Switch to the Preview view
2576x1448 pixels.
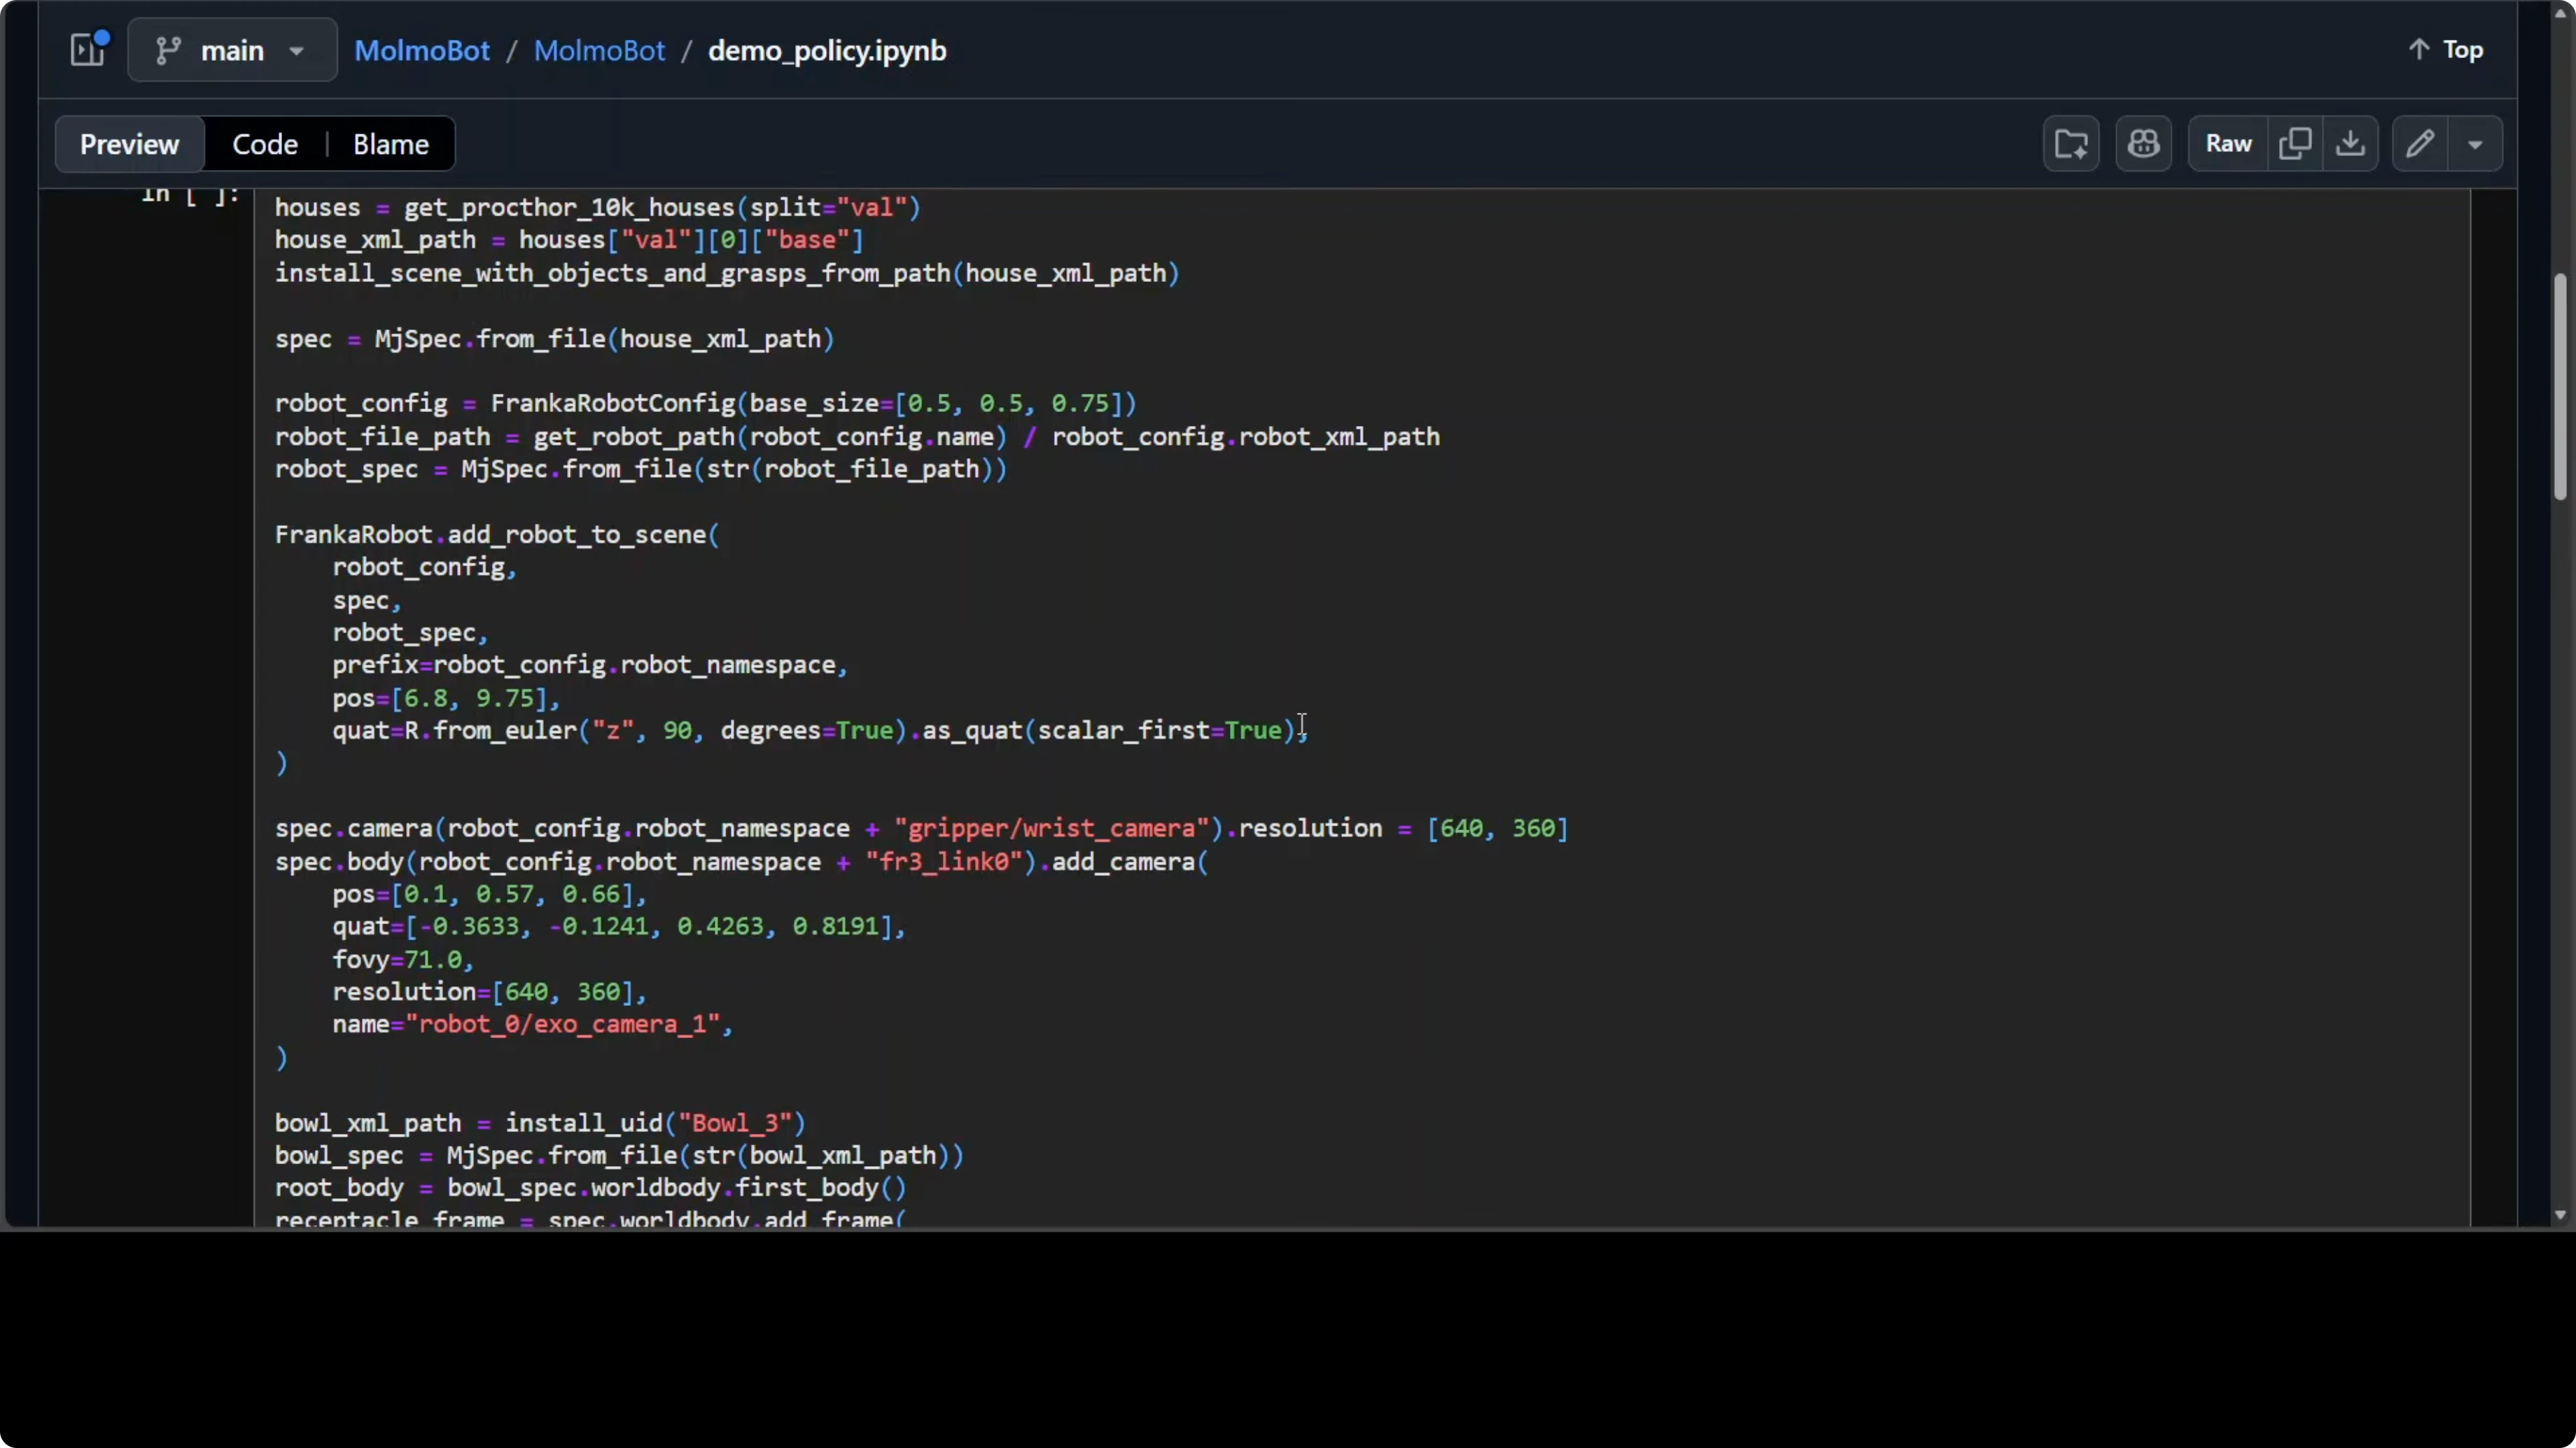tap(129, 144)
